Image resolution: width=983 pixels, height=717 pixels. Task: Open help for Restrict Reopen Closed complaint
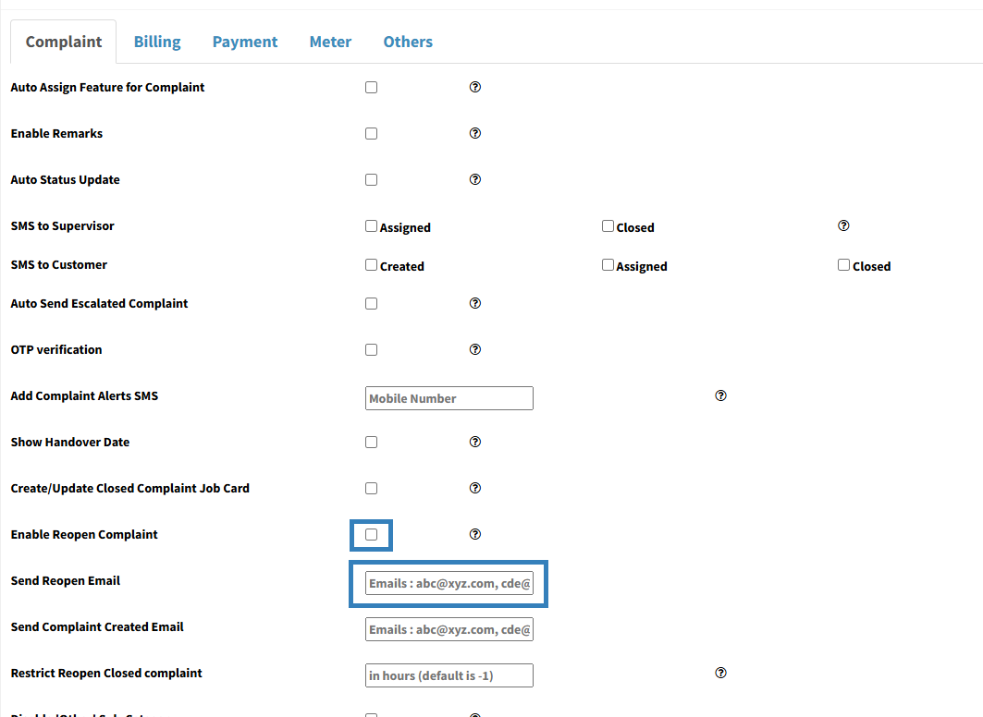point(720,673)
